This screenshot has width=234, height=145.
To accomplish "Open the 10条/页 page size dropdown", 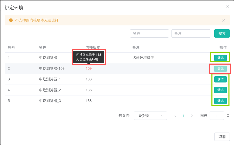I will click(150, 116).
